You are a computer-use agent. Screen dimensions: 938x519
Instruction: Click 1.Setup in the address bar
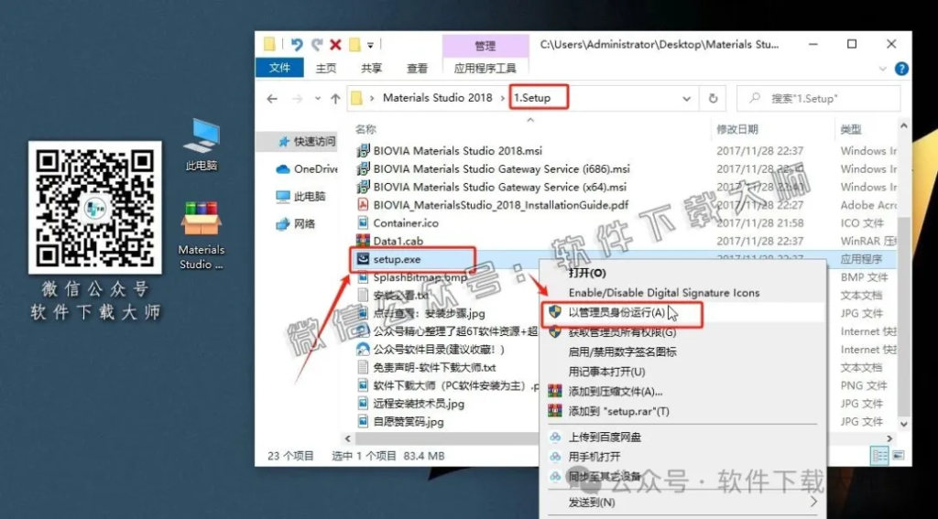[532, 98]
